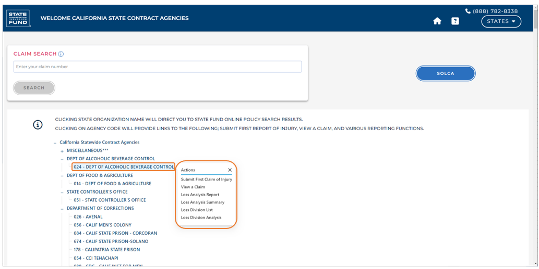The height and width of the screenshot is (269, 539).
Task: Close the Actions popup
Action: (230, 170)
